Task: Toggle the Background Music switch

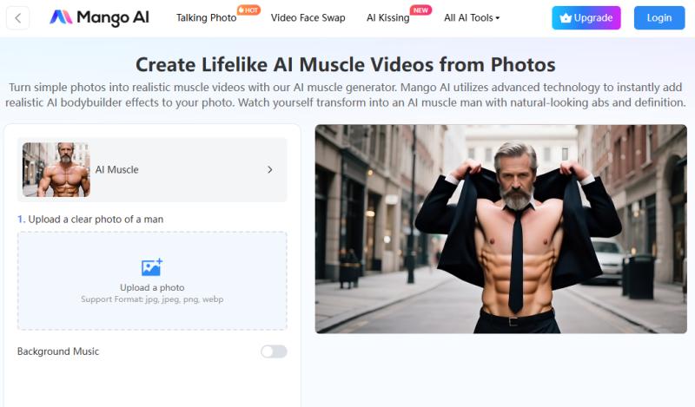Action: (274, 351)
